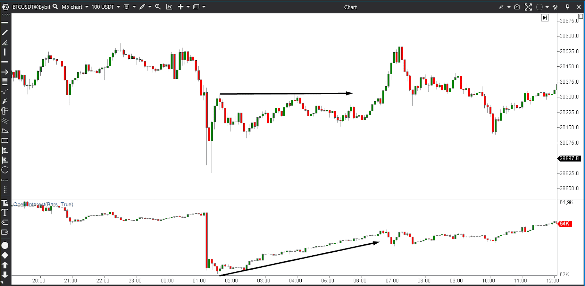Select the ray arrow drawing tool
The height and width of the screenshot is (286, 585).
[5, 72]
